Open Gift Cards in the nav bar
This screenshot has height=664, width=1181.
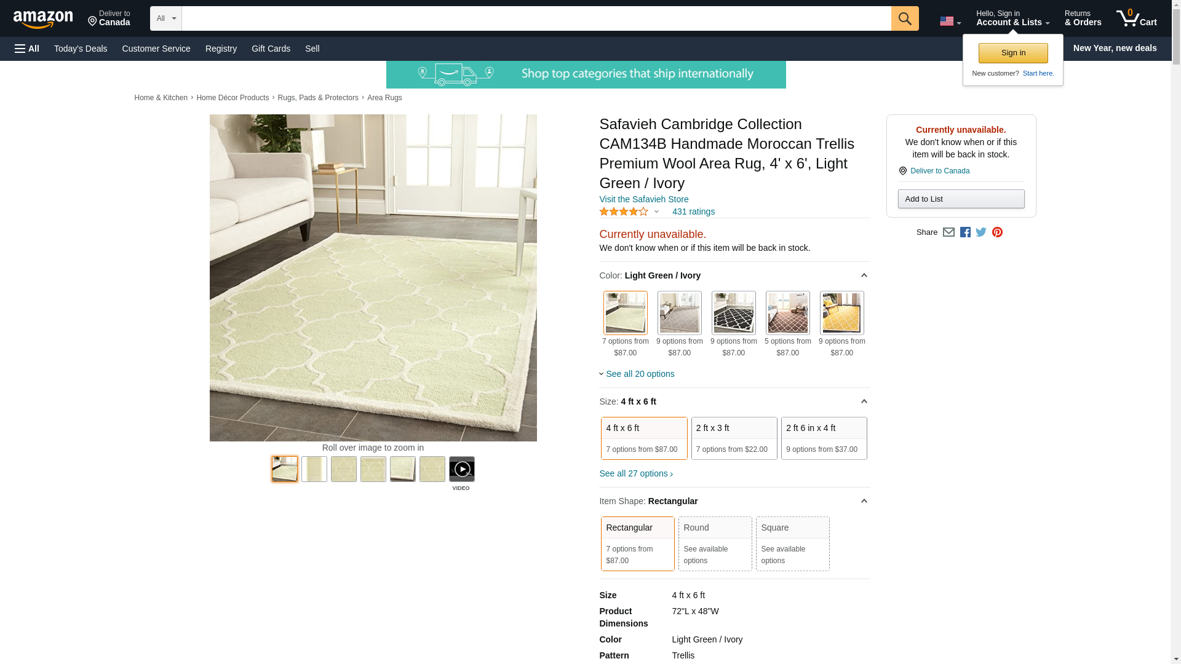pyautogui.click(x=271, y=49)
